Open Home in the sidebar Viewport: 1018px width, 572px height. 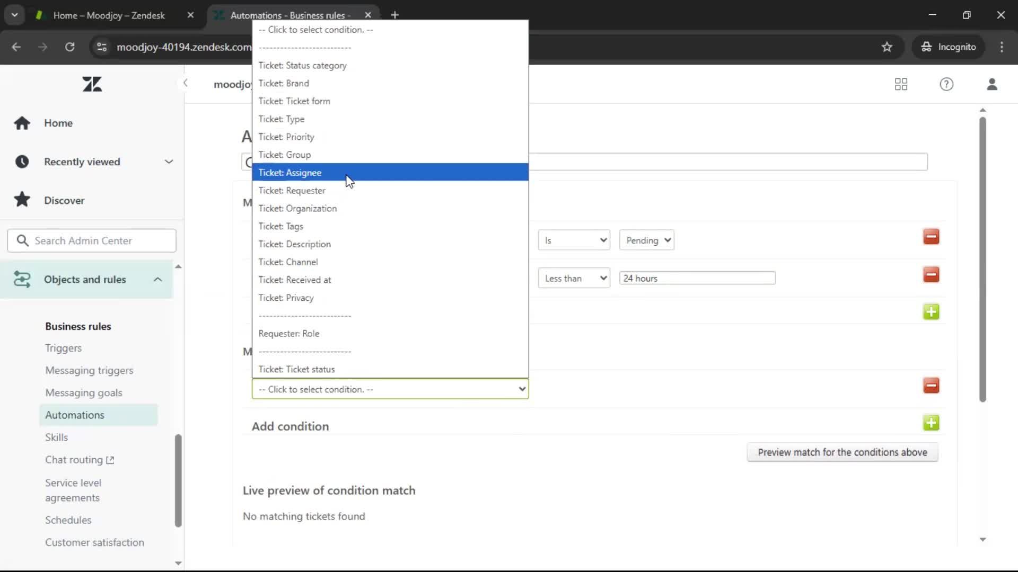(x=58, y=123)
